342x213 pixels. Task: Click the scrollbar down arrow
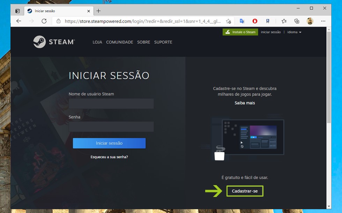pos(329,206)
